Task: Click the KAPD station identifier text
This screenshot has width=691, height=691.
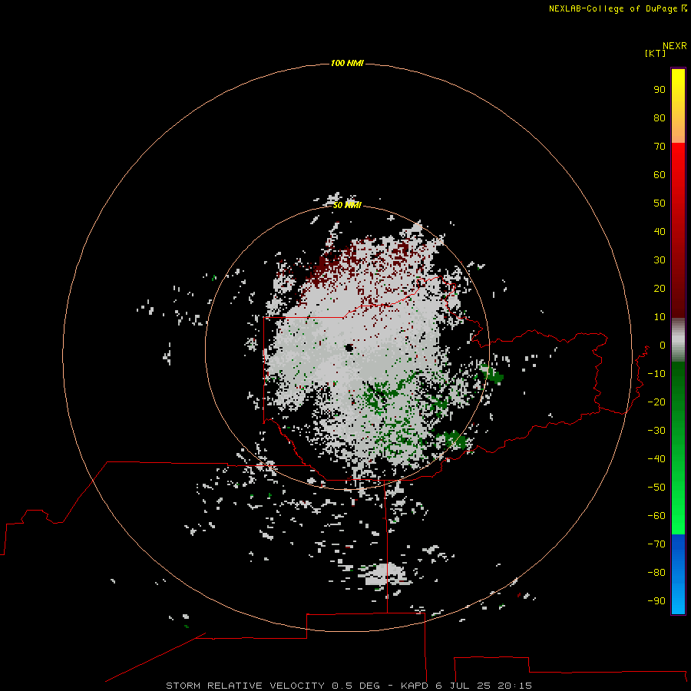Action: pos(415,686)
